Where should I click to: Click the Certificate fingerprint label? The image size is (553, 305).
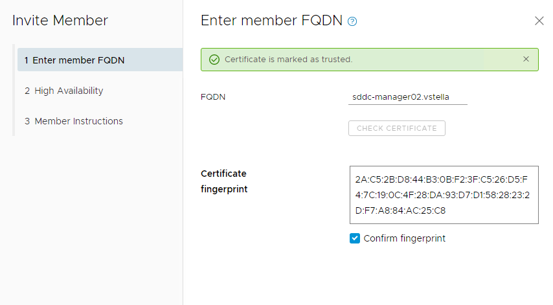click(x=224, y=181)
